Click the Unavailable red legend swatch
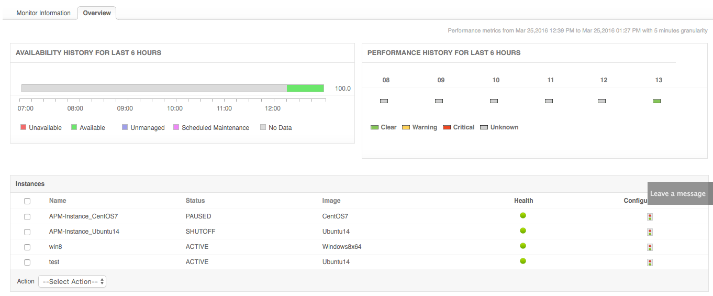The width and height of the screenshot is (713, 296). tap(23, 127)
